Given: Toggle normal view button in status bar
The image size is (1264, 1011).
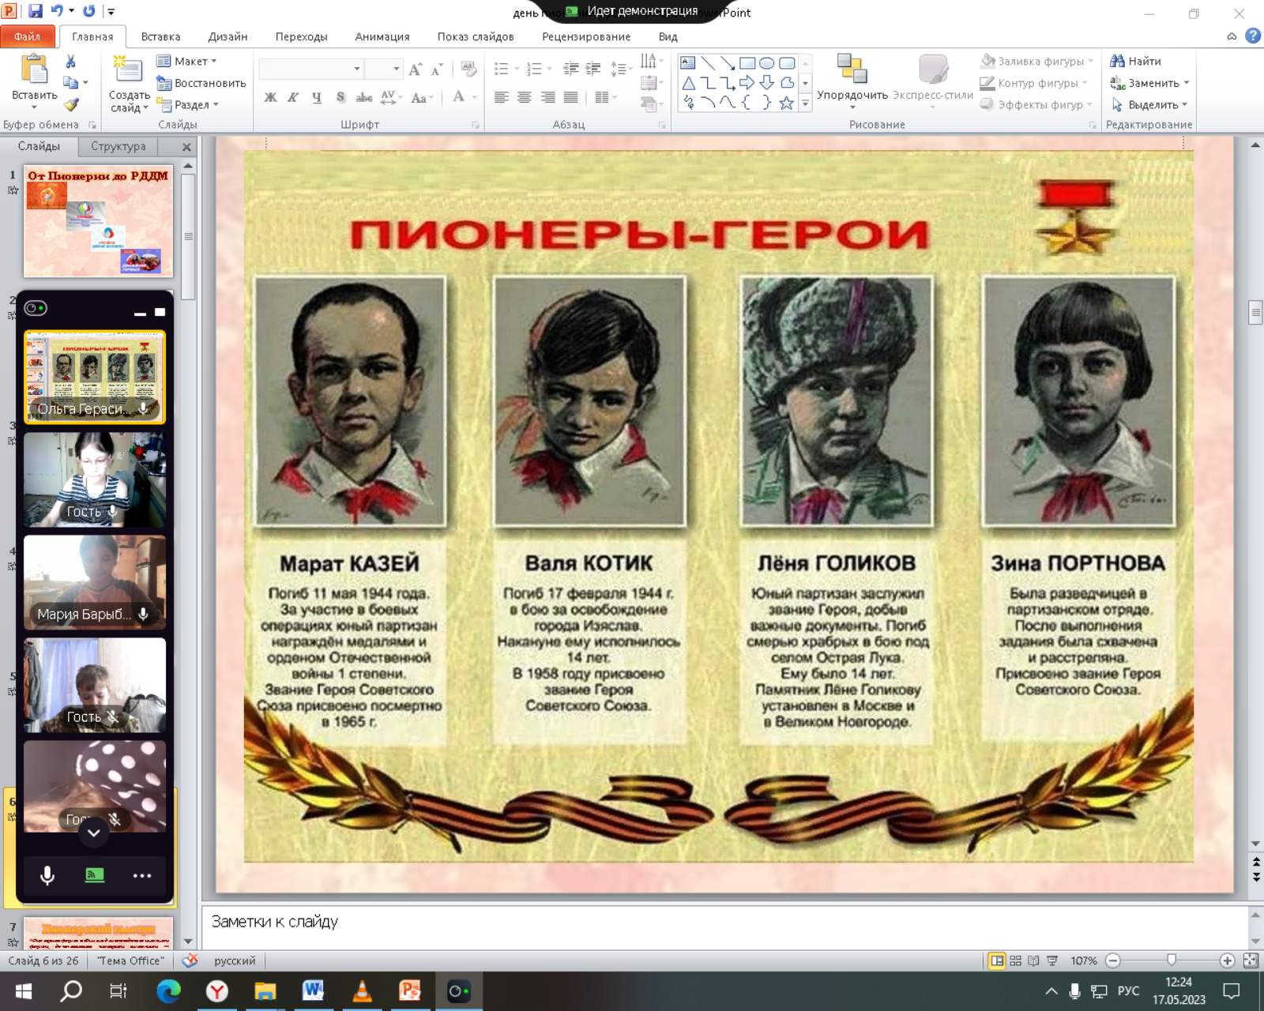Looking at the screenshot, I should pyautogui.click(x=997, y=960).
